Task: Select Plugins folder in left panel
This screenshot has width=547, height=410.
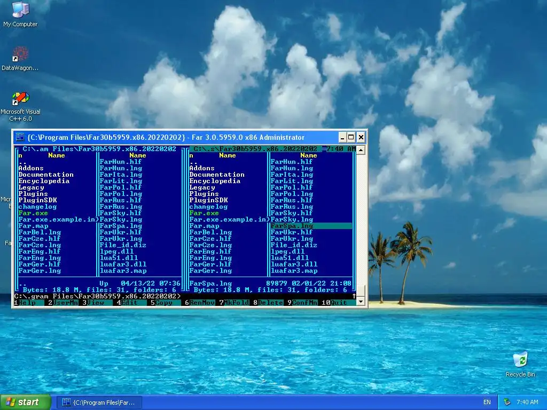Action: (33, 193)
